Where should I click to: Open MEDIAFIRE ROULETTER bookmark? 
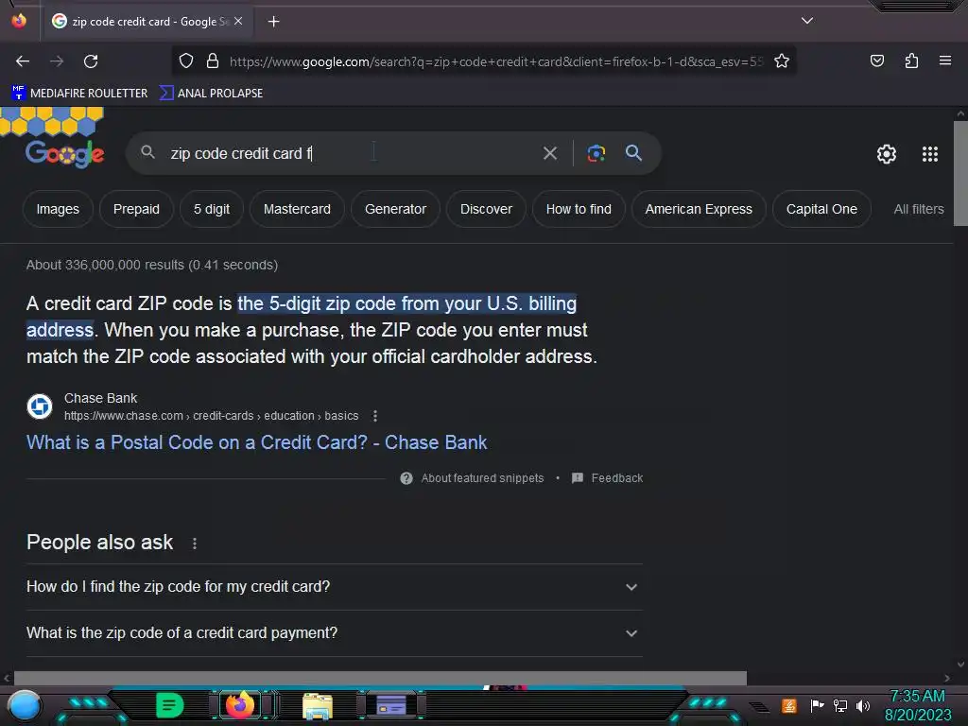79,94
